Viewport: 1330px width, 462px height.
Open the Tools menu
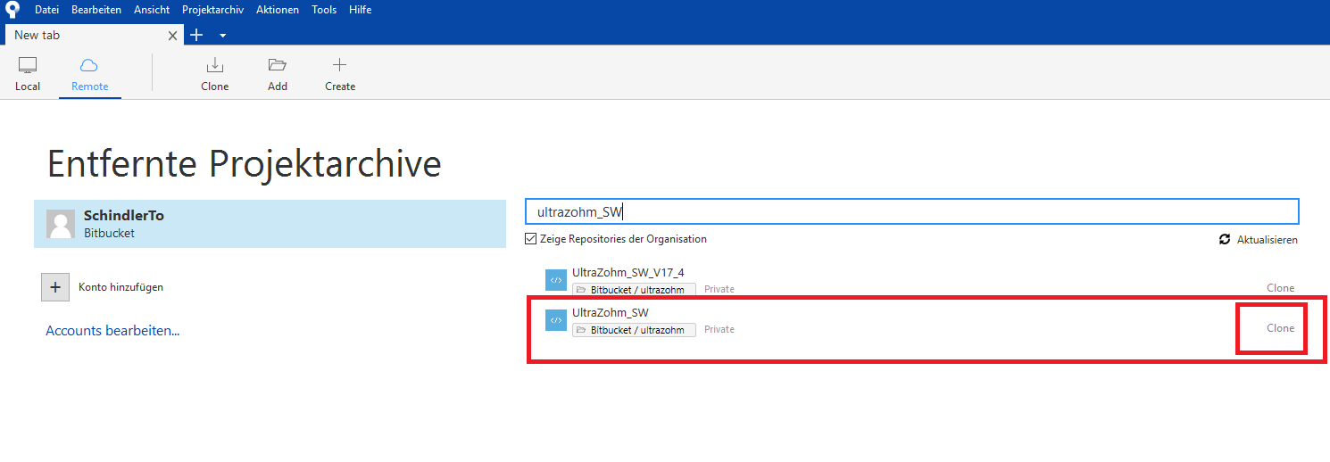pos(324,10)
